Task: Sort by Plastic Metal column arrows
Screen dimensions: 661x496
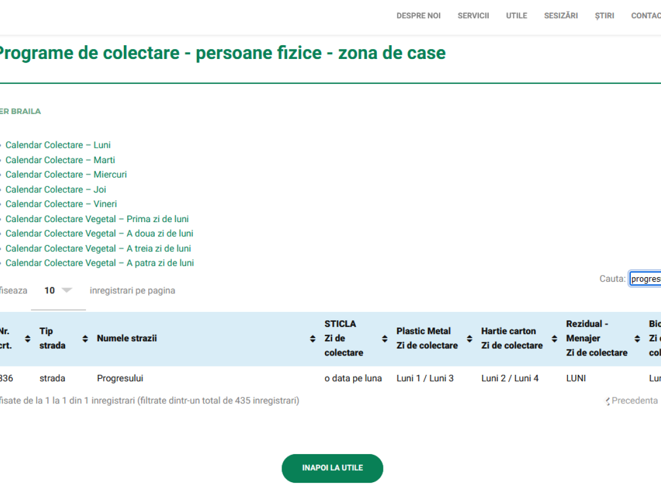Action: pyautogui.click(x=469, y=339)
